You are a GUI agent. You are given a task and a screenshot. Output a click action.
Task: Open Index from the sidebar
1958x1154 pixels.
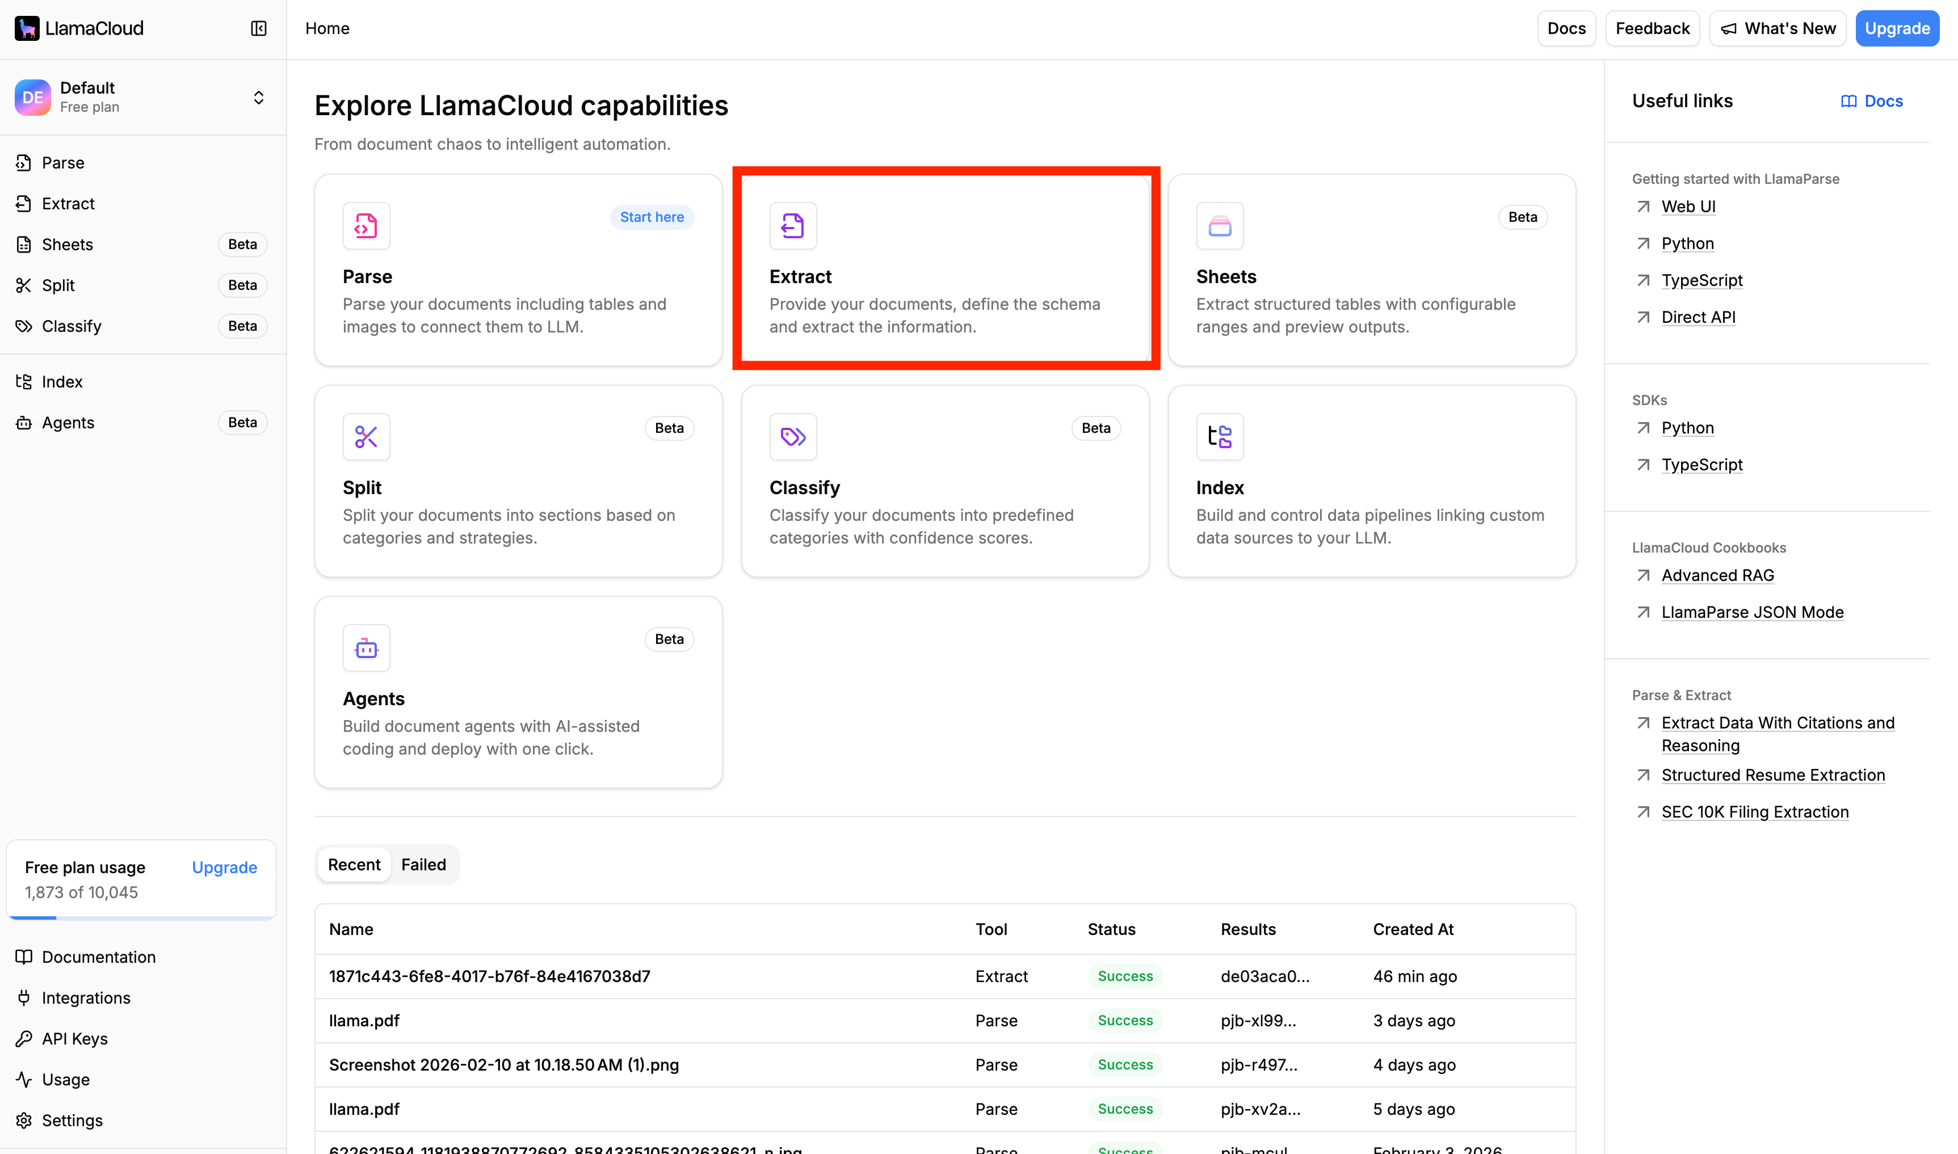(x=143, y=382)
